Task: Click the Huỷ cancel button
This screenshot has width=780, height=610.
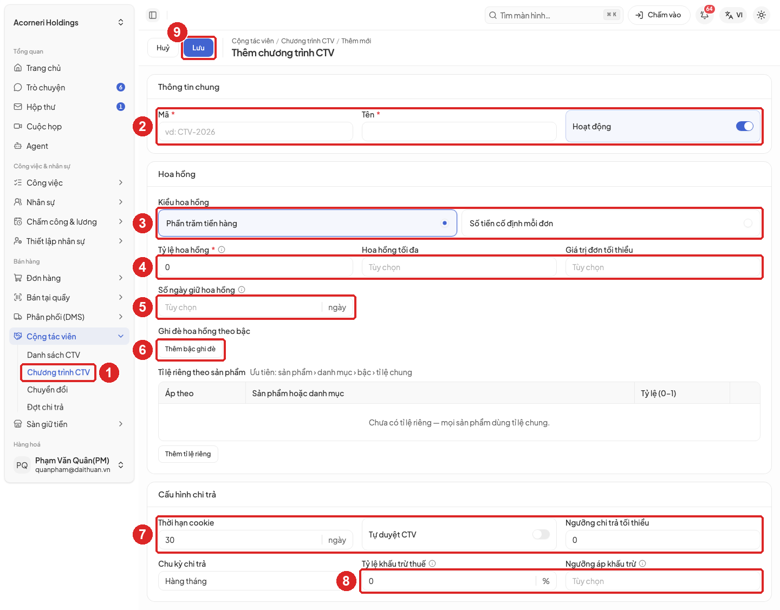Action: pos(163,48)
